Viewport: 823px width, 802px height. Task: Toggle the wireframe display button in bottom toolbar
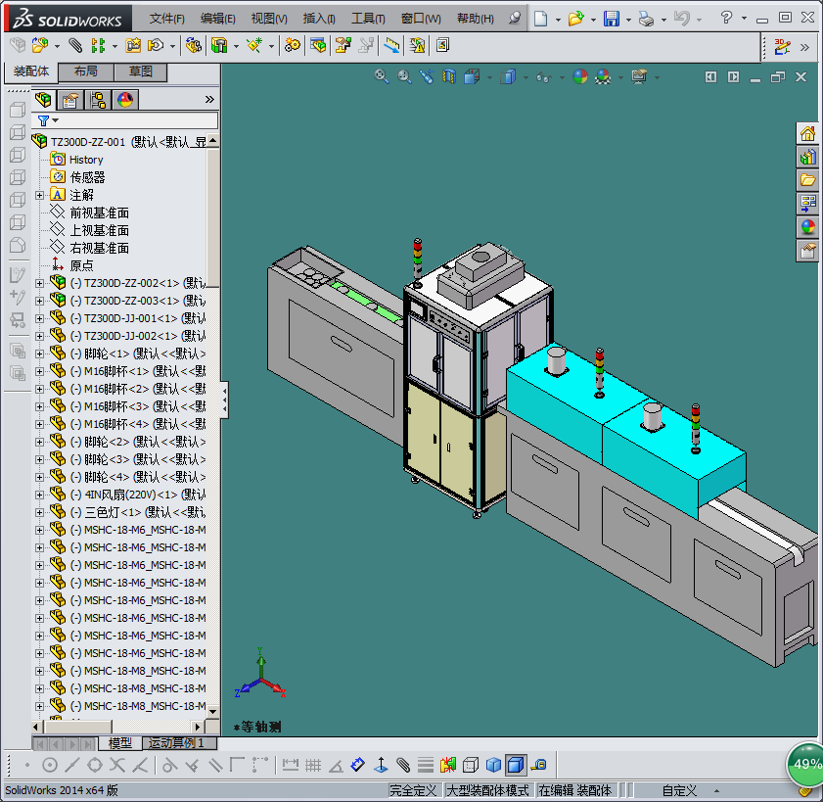pyautogui.click(x=471, y=765)
